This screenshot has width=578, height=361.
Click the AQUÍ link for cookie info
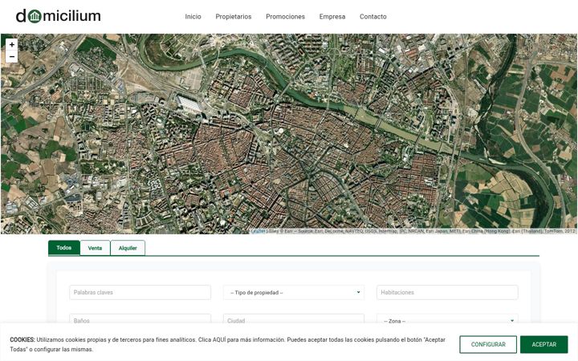(219, 339)
